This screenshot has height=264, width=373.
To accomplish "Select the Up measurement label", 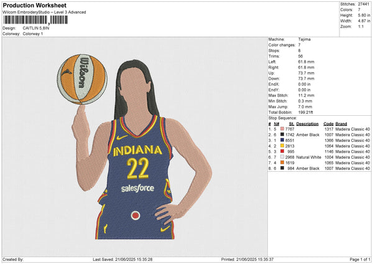I will pos(272,73).
